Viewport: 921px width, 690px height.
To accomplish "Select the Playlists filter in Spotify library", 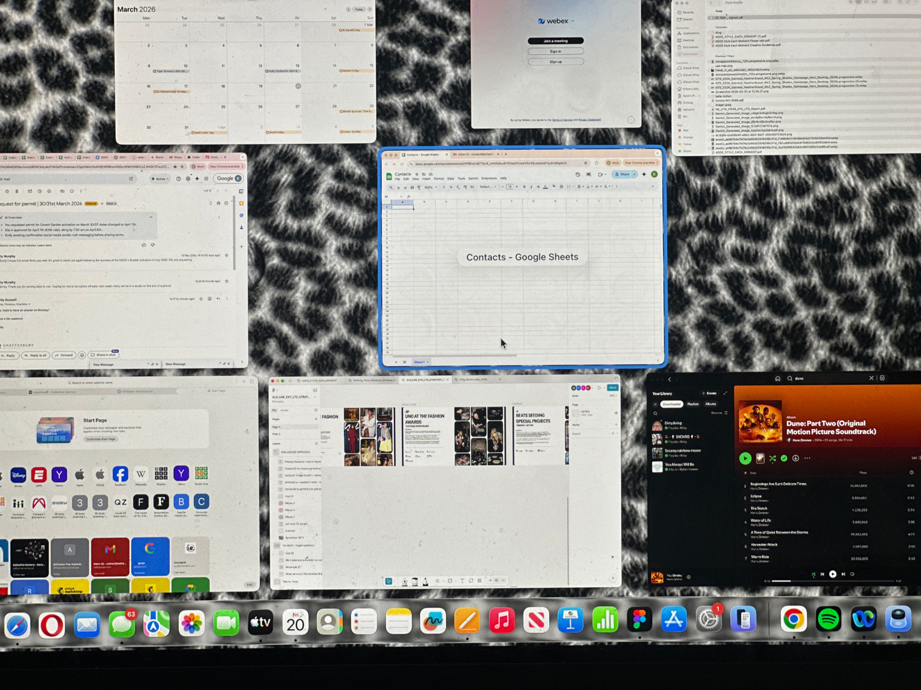I will coord(694,404).
